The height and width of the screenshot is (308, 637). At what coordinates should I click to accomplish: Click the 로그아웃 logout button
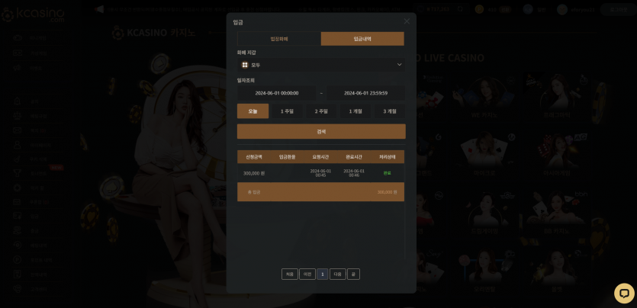[x=618, y=9]
